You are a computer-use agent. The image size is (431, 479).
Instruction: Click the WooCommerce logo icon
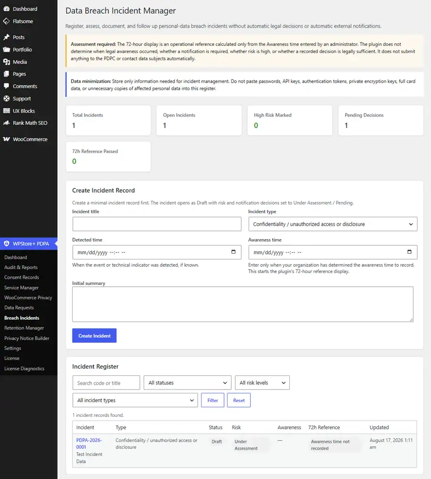point(6,139)
